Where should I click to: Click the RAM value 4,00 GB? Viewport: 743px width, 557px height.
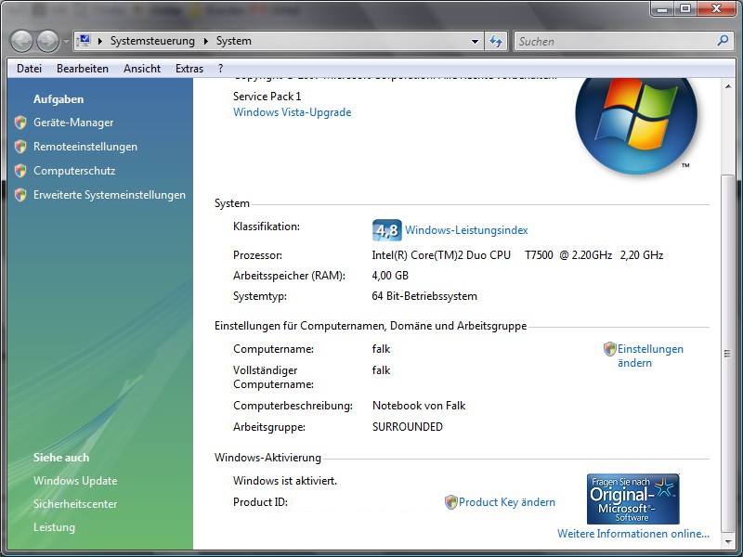390,276
